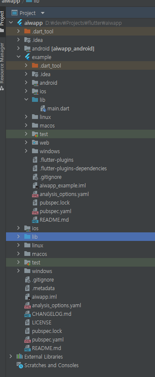Image resolution: width=155 pixels, height=377 pixels.
Task: Expand the External Libraries node
Action: [x=11, y=356]
